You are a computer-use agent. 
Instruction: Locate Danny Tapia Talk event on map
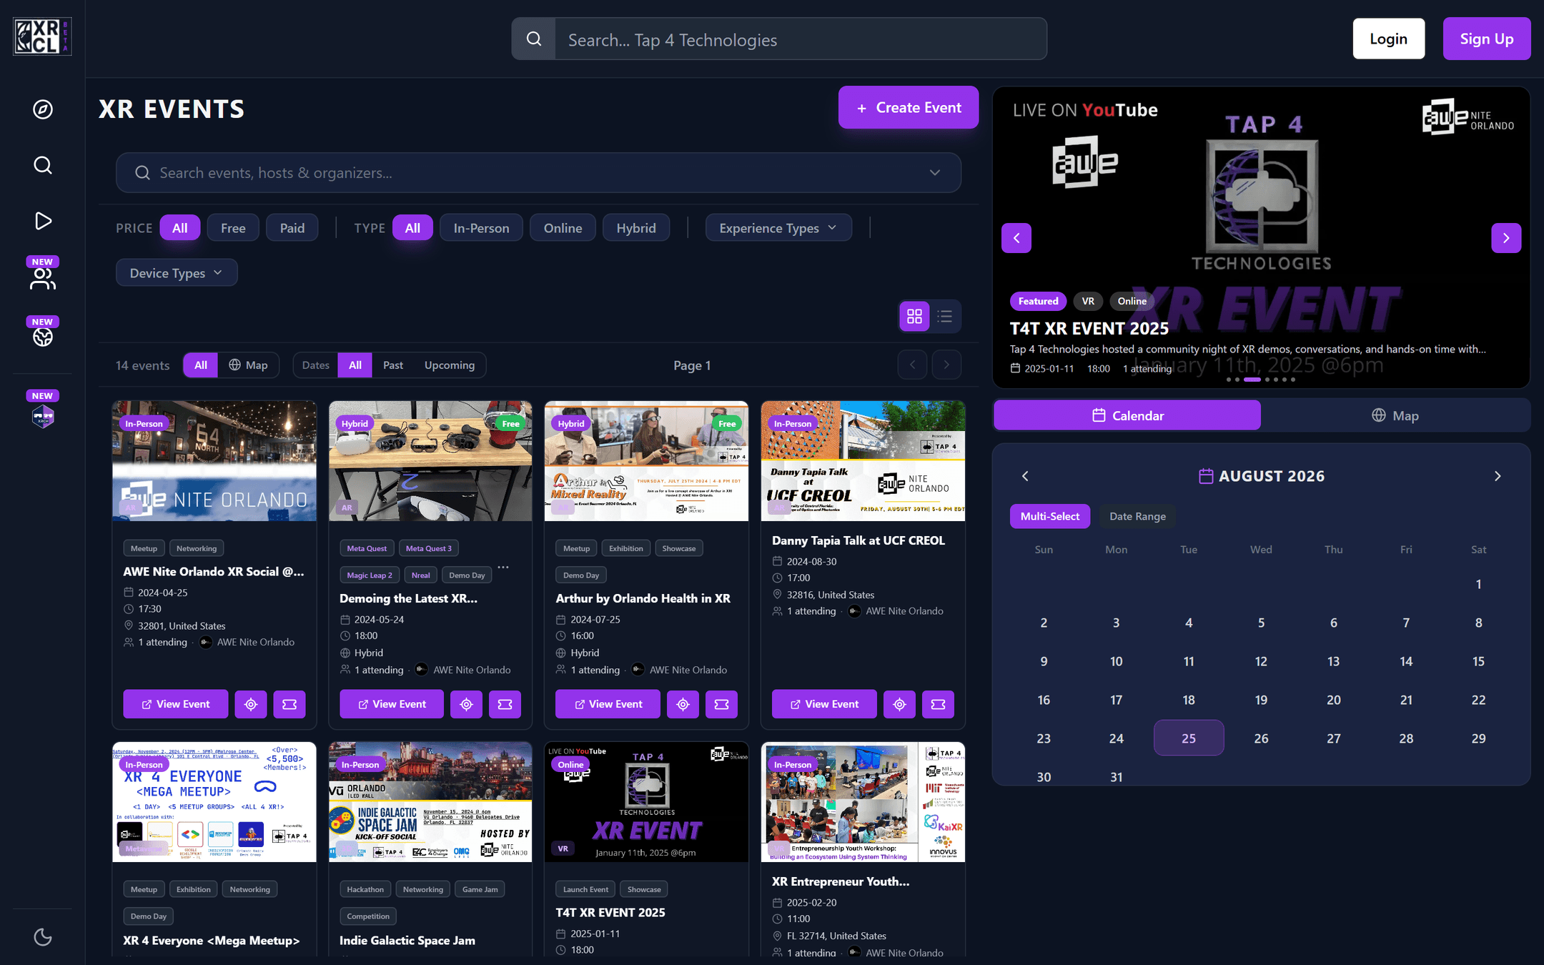click(899, 704)
